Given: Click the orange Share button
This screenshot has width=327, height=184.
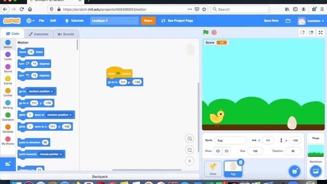Looking at the screenshot, I should click(148, 20).
